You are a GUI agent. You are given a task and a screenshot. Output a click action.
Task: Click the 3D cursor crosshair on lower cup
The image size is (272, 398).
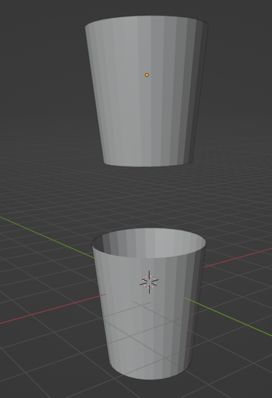tap(149, 282)
